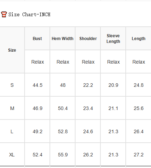Select the Size column header

point(12,50)
